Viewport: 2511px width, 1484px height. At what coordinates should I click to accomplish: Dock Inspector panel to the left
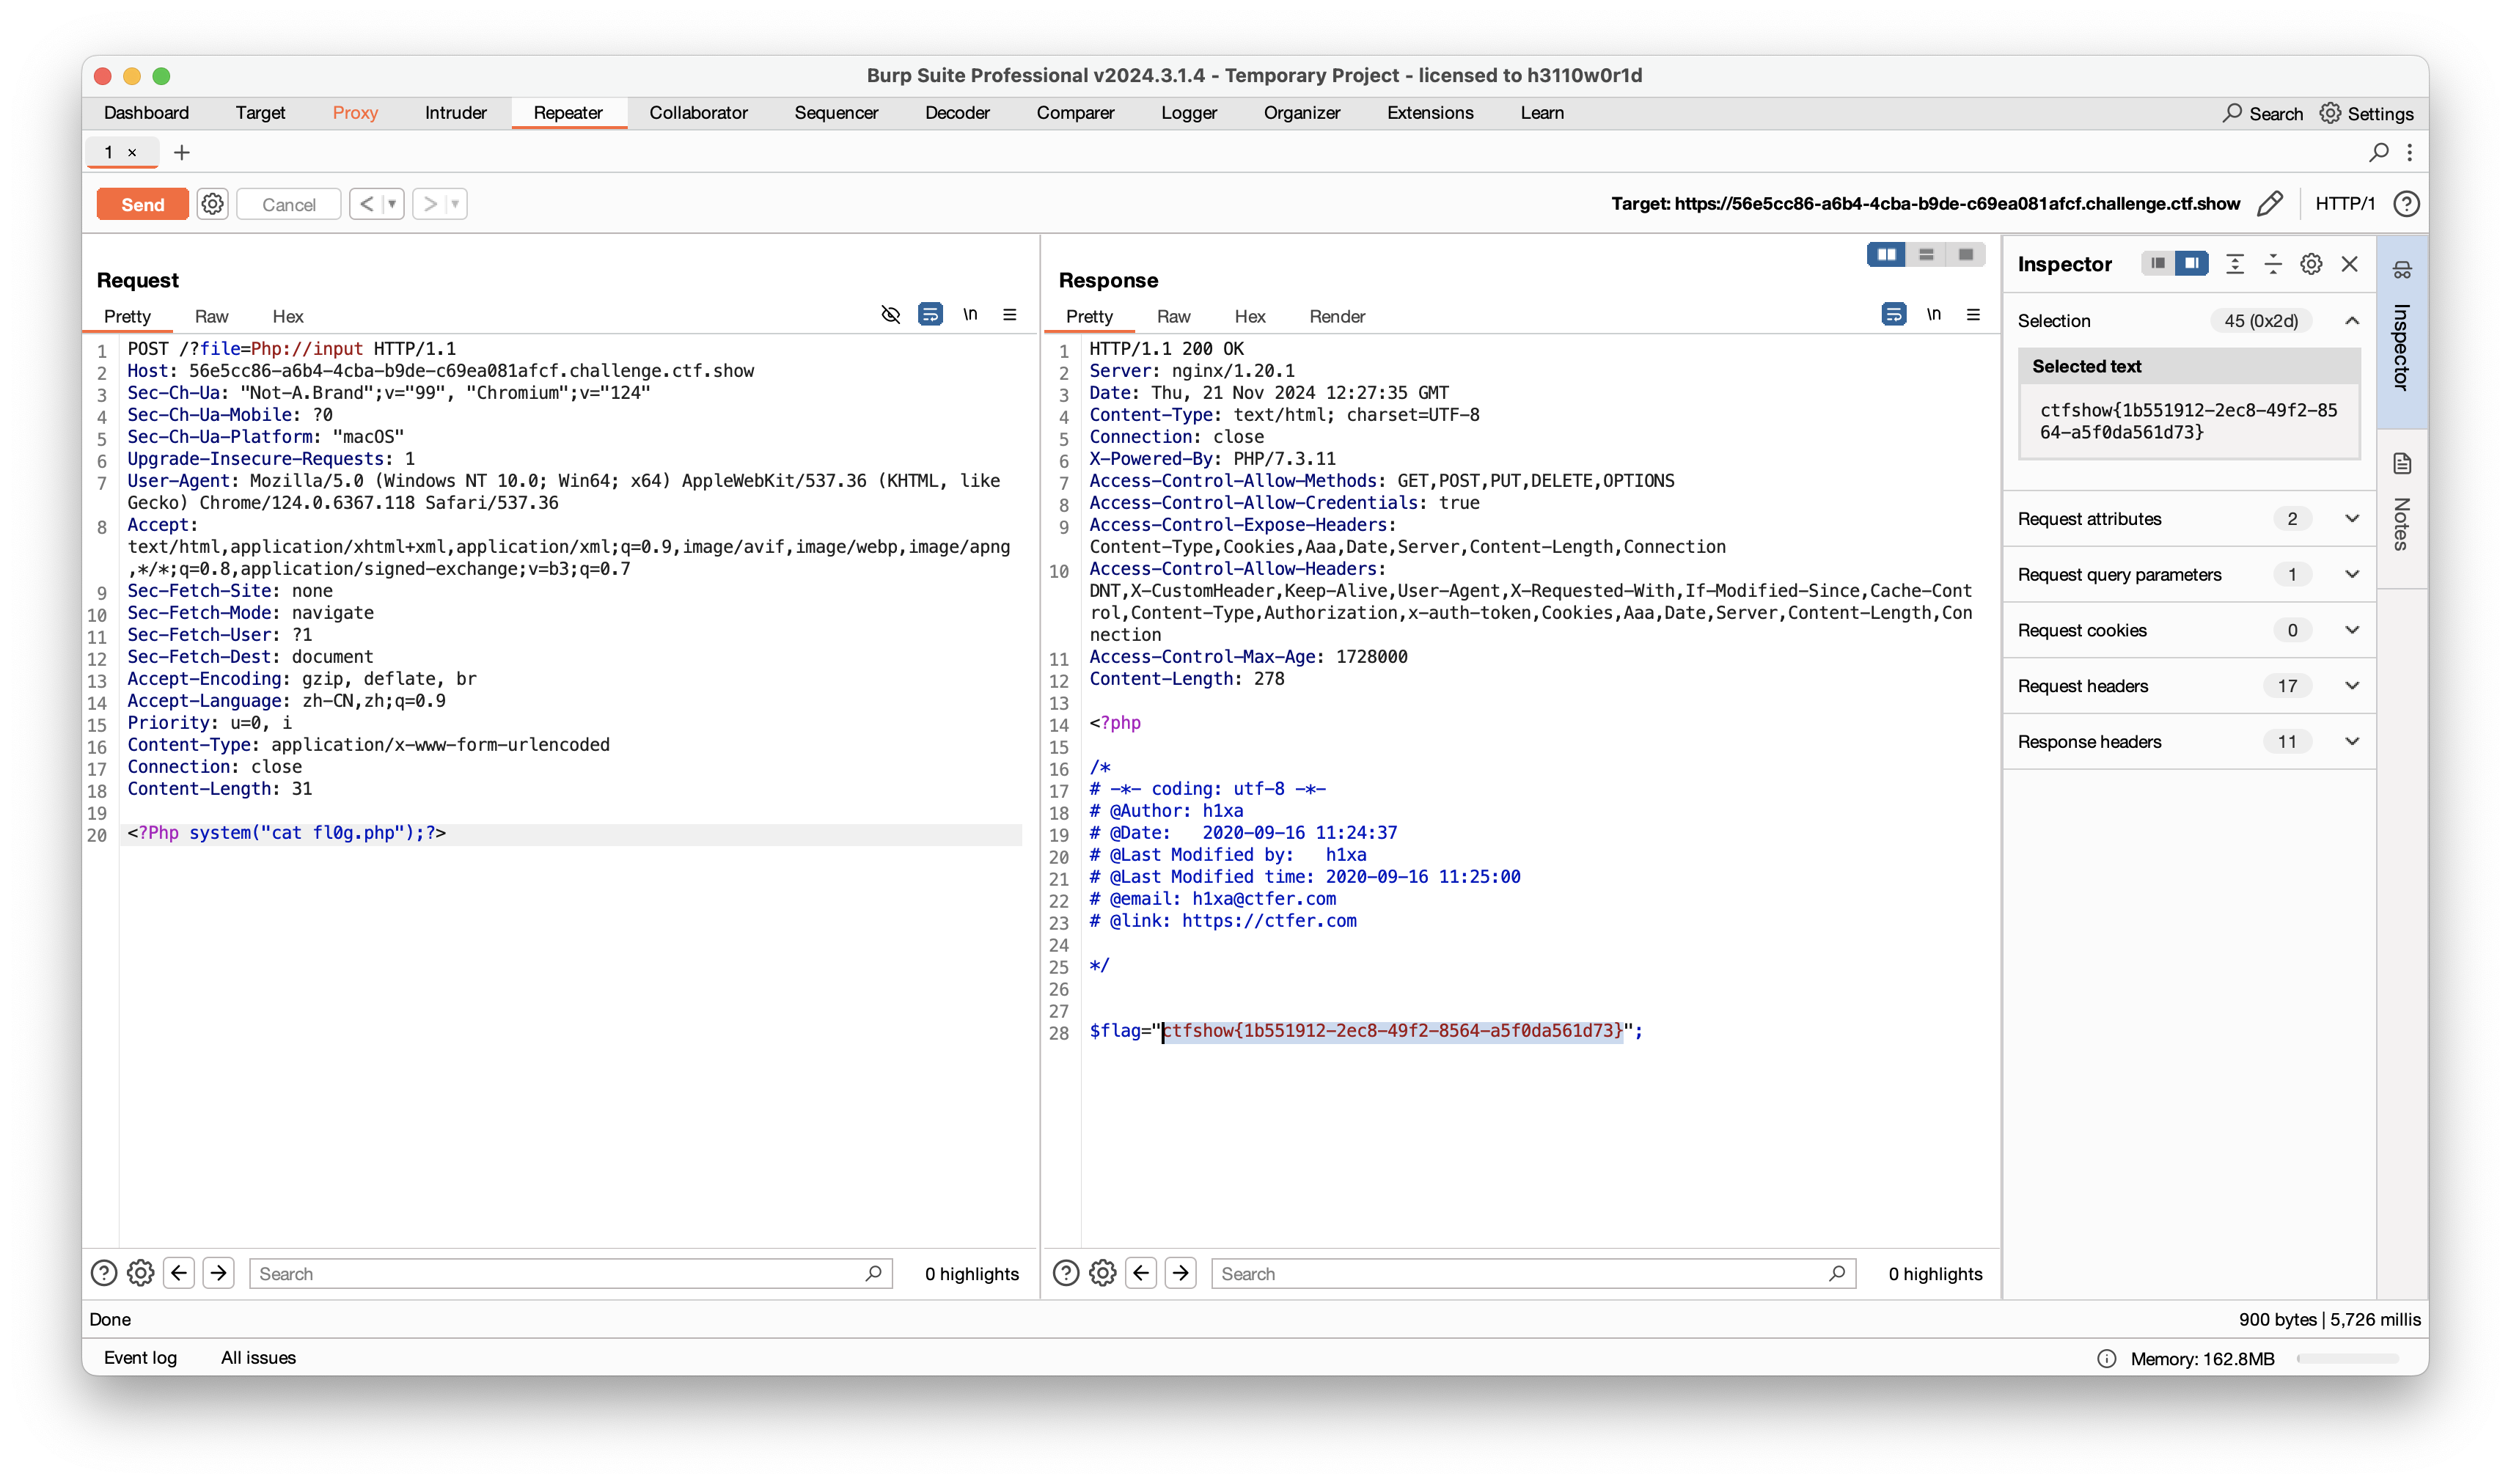tap(2157, 264)
